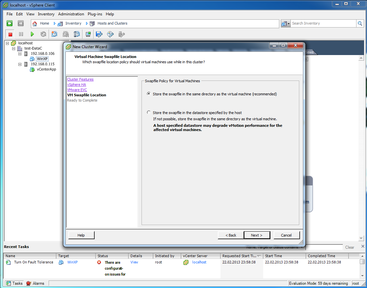The image size is (367, 288).
Task: Open localhost vCenter Server link in tasks
Action: click(x=199, y=262)
